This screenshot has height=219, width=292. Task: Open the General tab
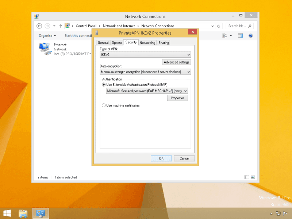click(x=103, y=43)
